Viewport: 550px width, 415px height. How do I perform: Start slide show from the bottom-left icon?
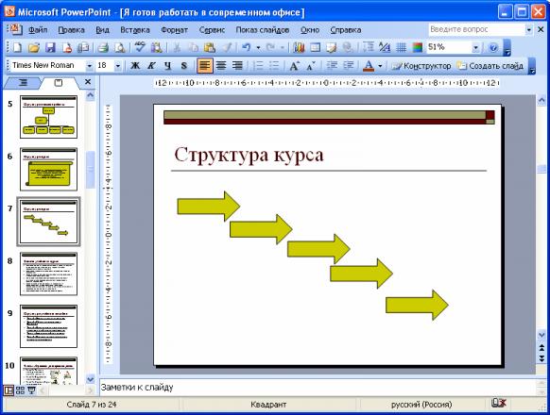(31, 390)
